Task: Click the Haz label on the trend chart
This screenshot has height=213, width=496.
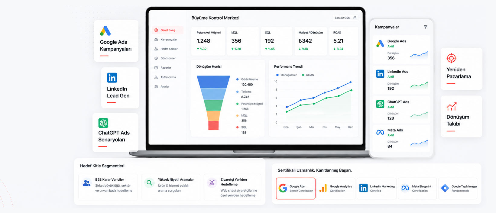Action: 350,127
